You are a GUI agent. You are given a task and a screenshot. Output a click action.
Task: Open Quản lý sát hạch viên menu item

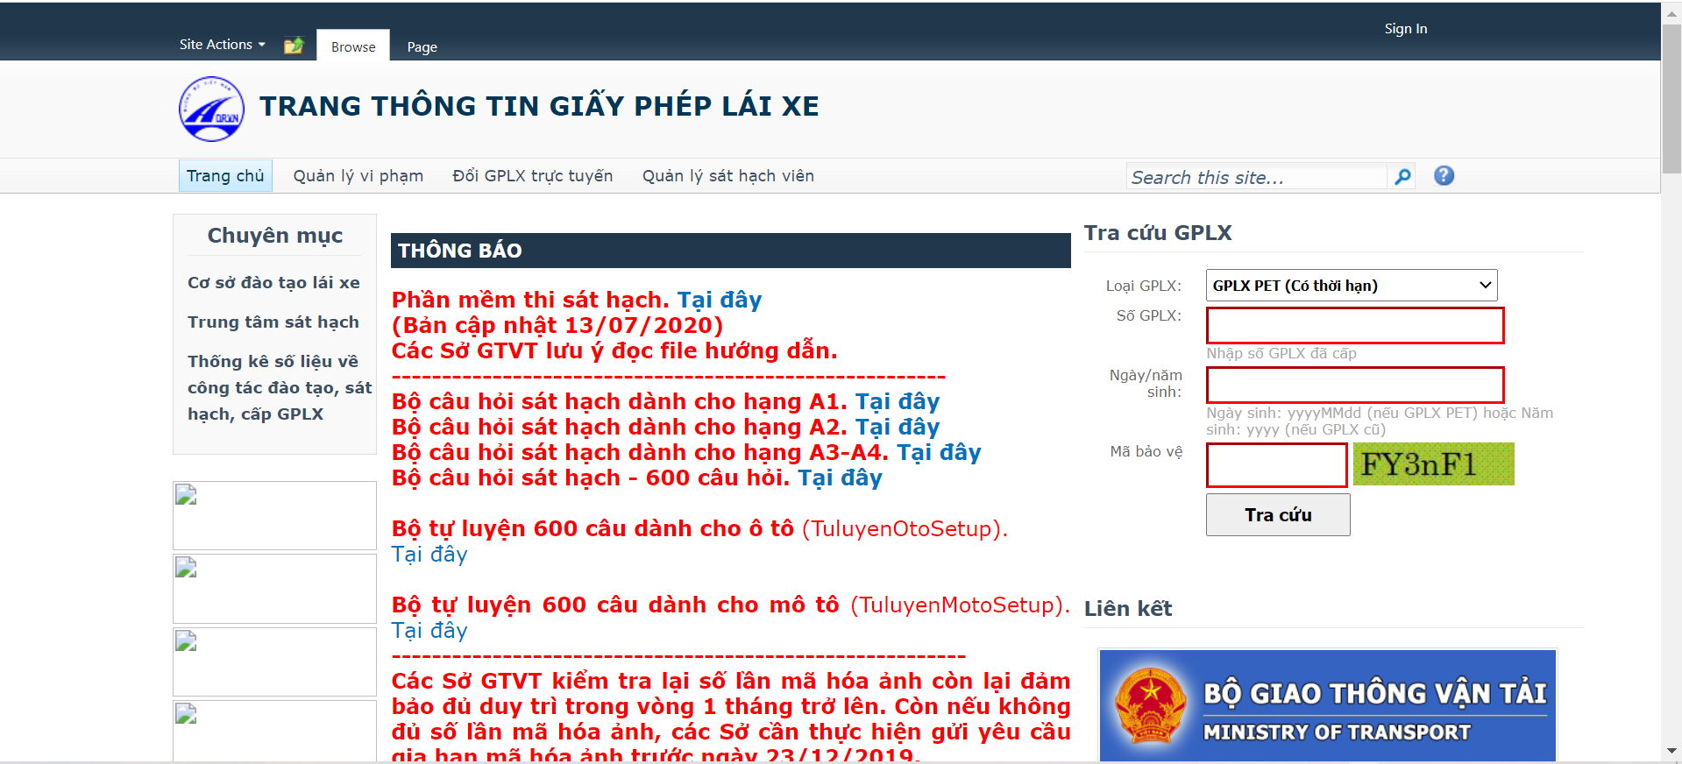point(727,176)
